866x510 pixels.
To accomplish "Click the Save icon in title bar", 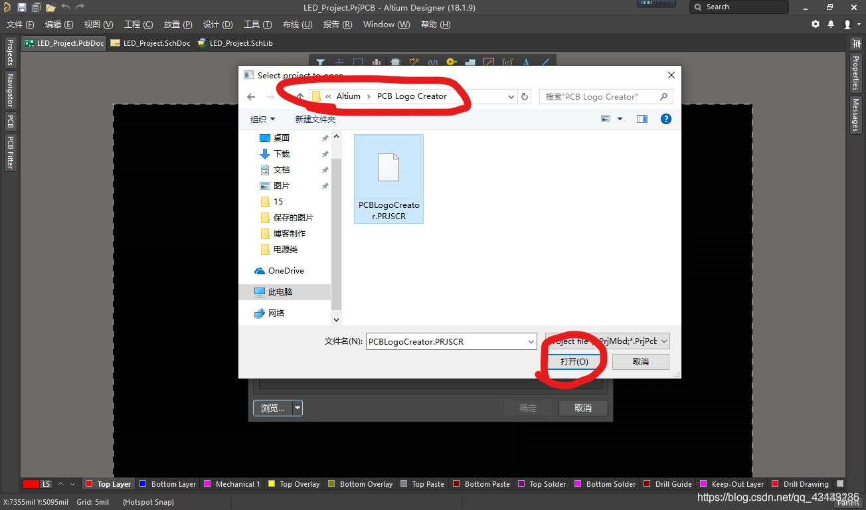I will tap(22, 7).
